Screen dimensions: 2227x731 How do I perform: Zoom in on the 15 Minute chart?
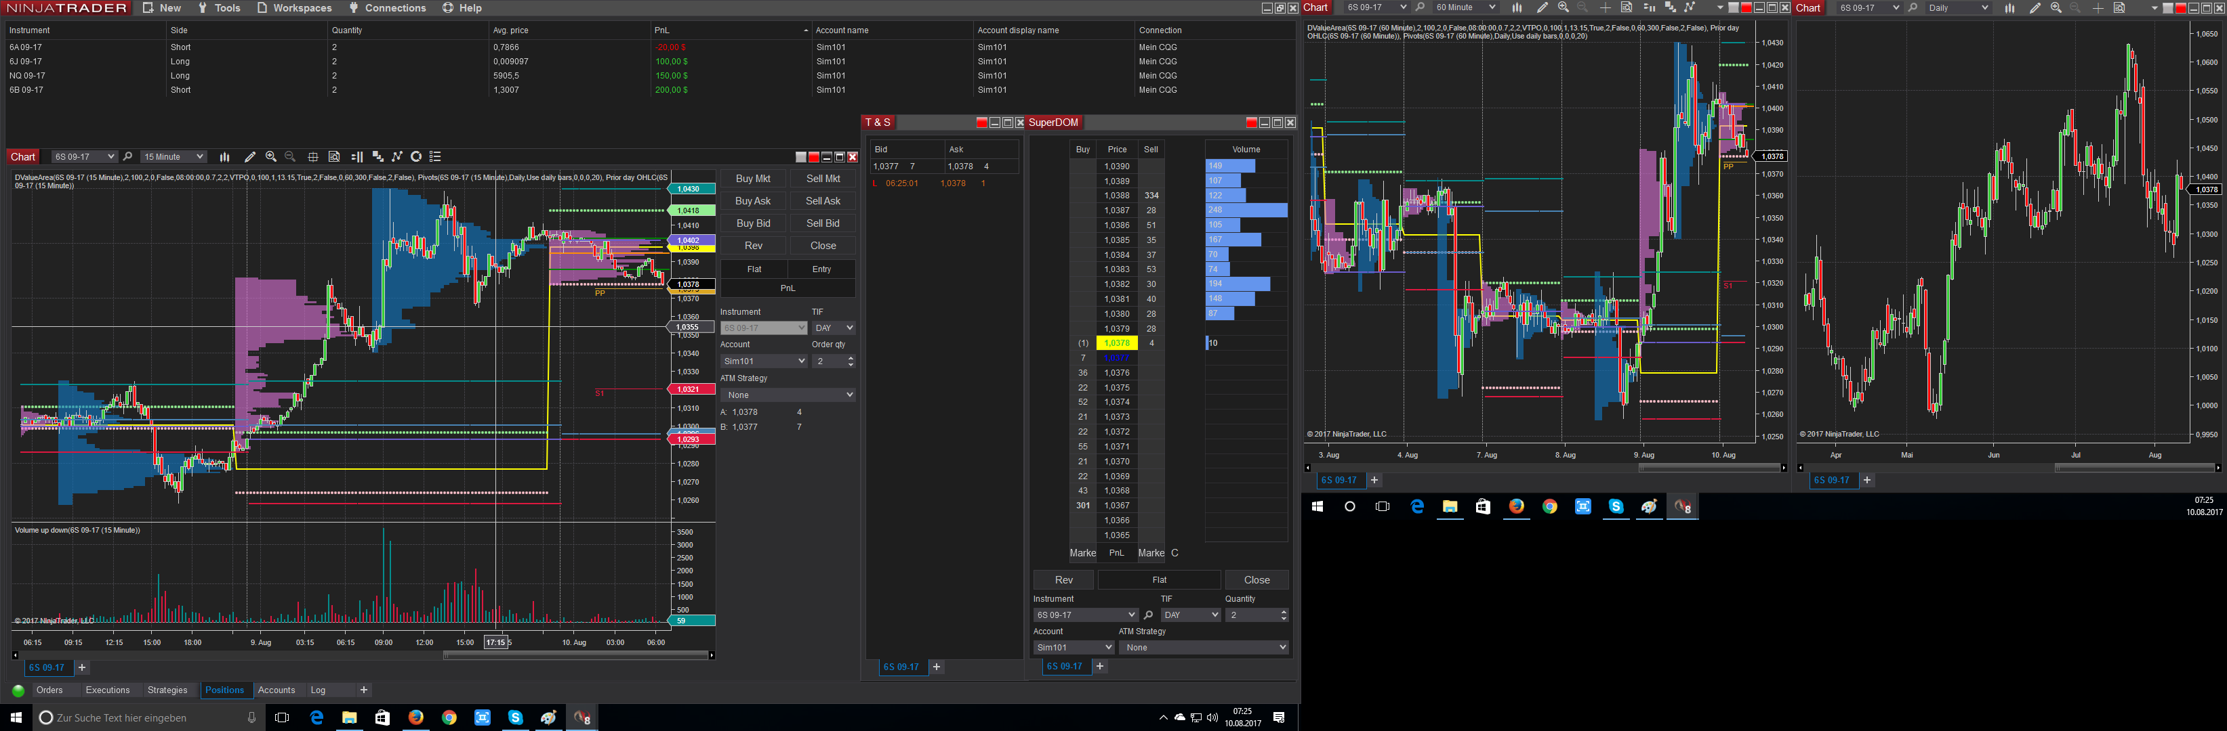[x=272, y=157]
